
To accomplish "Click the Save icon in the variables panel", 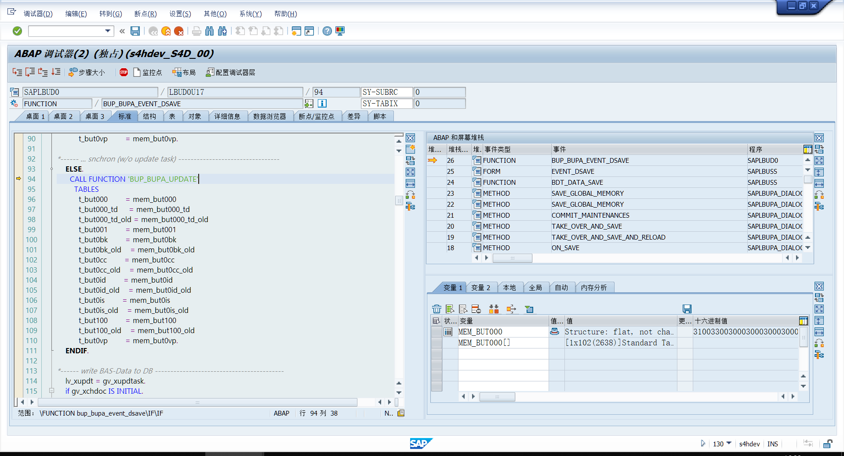I will click(x=687, y=309).
